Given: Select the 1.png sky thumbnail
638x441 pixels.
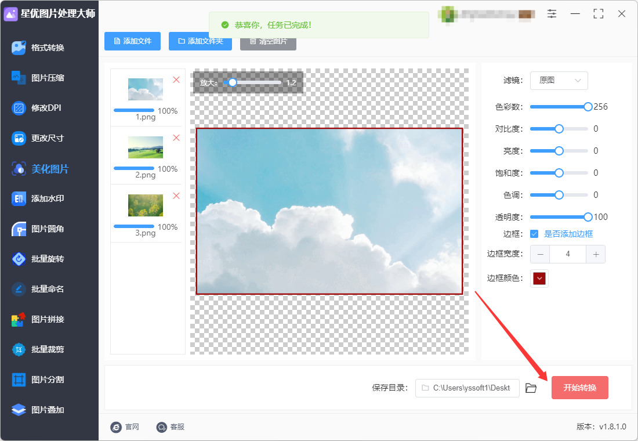Looking at the screenshot, I should click(x=145, y=89).
